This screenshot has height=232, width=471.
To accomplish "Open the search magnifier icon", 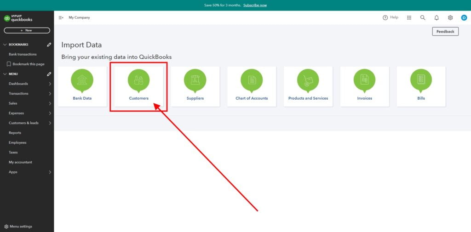I will point(423,18).
